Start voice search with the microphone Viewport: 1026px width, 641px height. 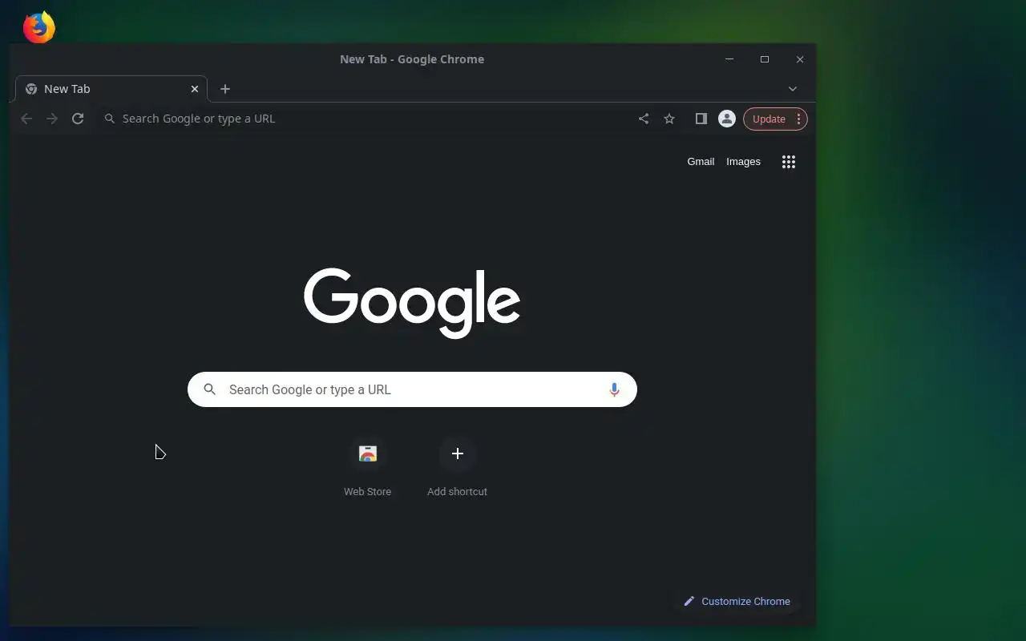point(614,389)
